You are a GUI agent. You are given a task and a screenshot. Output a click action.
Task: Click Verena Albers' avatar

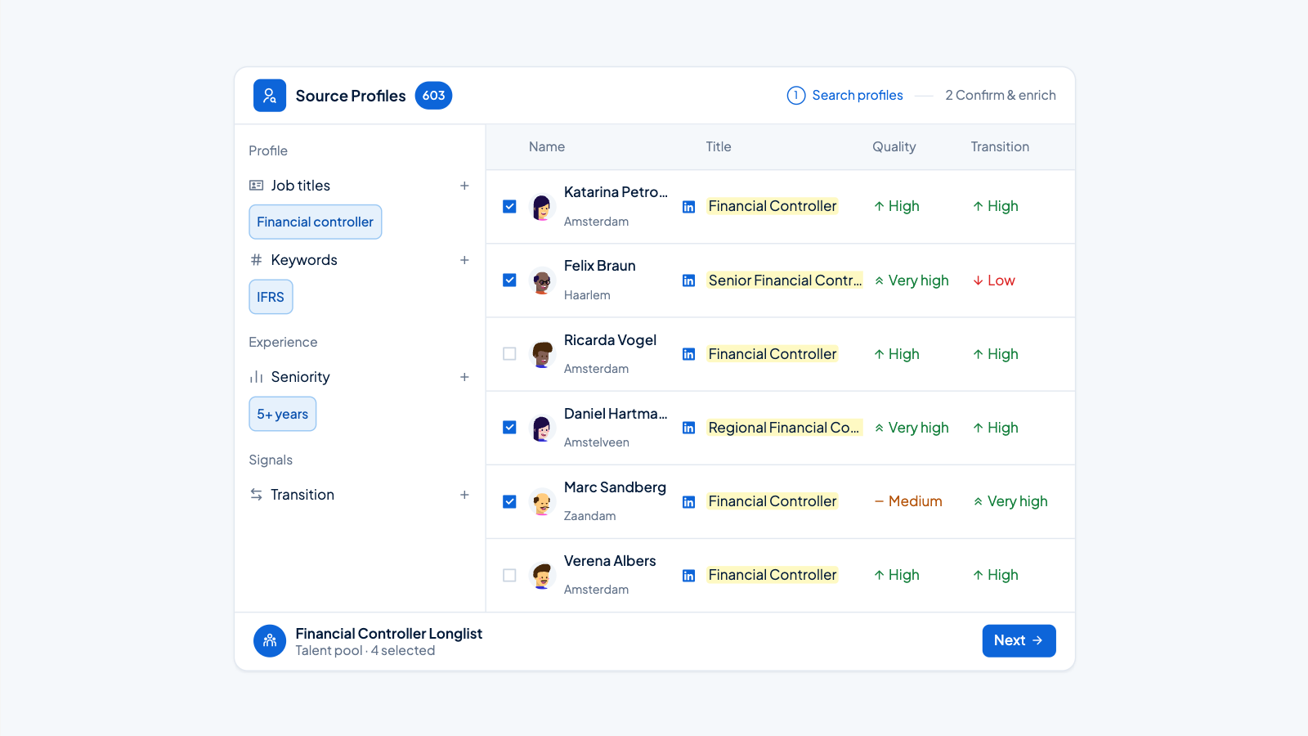point(541,576)
